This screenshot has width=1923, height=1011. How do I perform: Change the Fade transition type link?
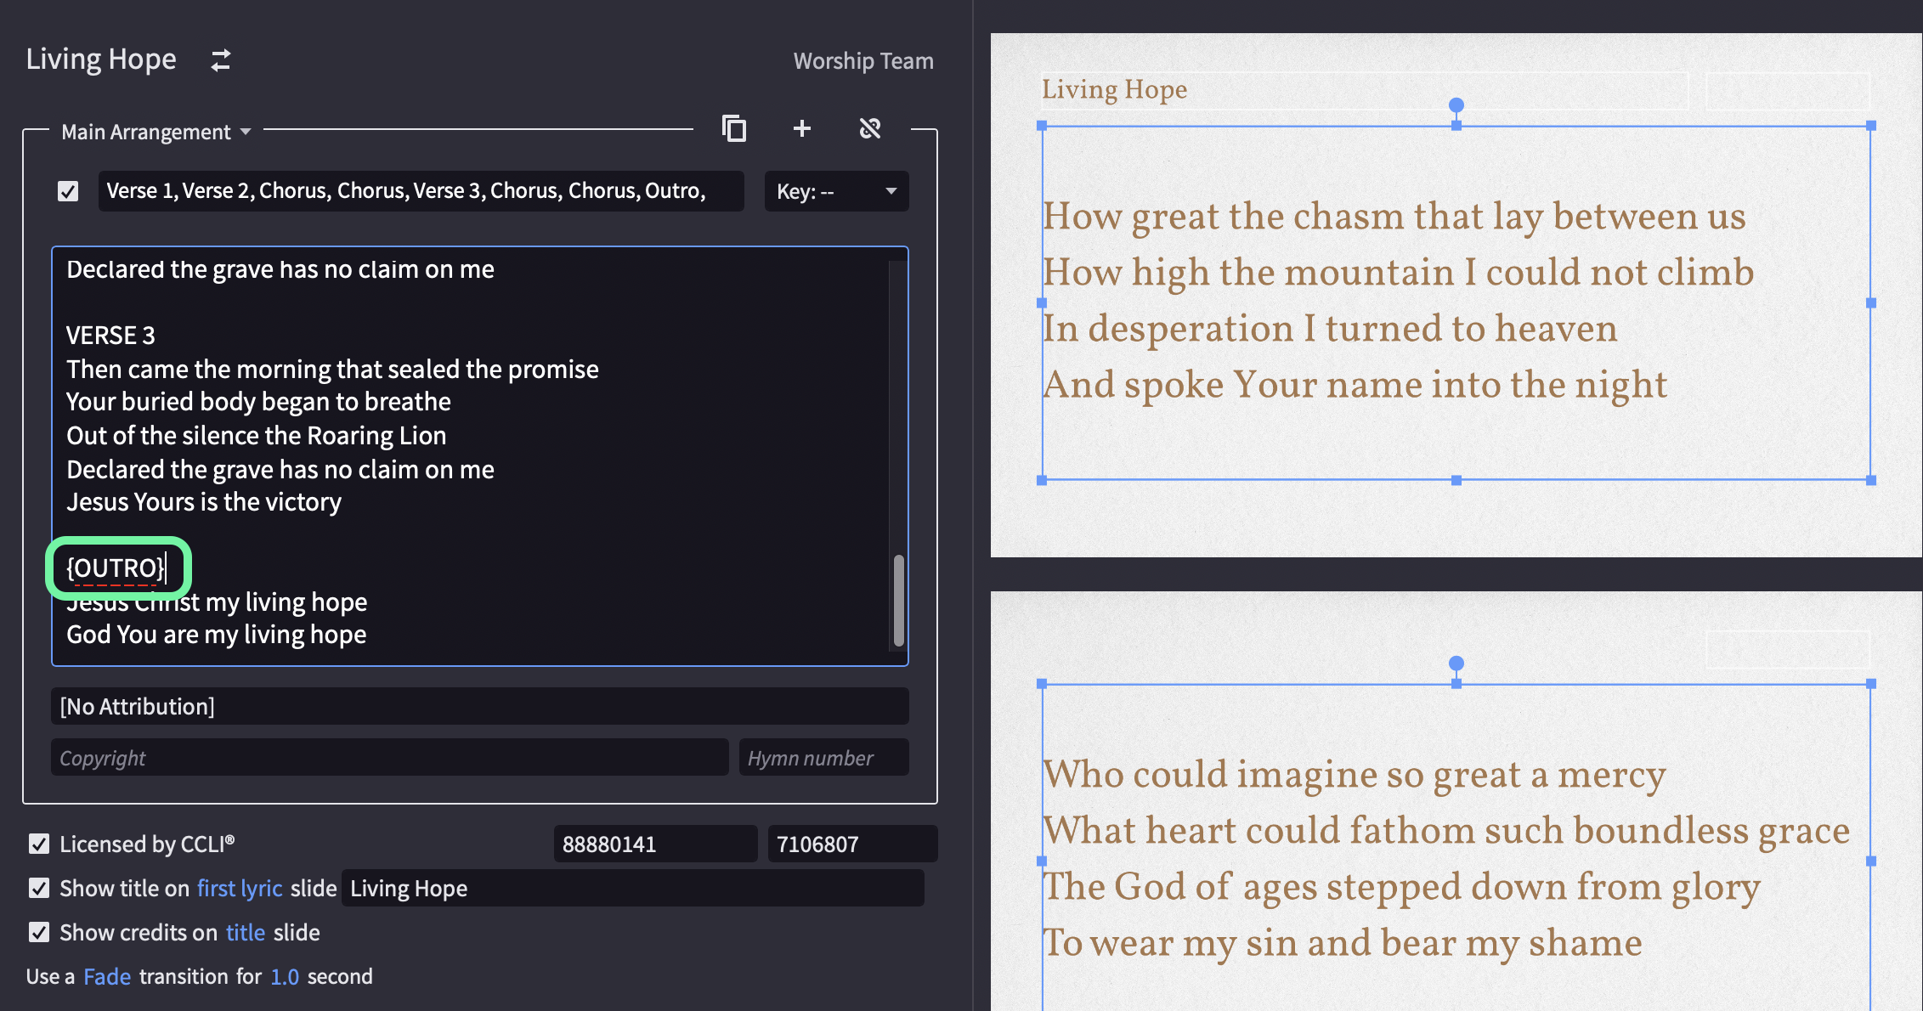pos(107,976)
